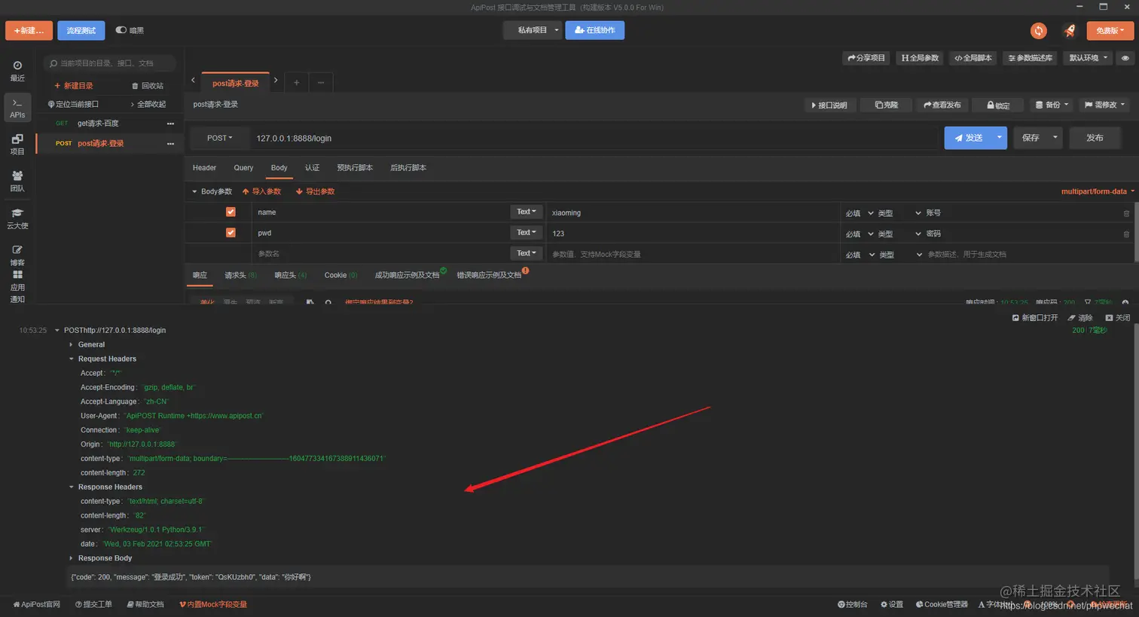1139x617 pixels.
Task: Click the sidebar search field
Action: point(110,63)
